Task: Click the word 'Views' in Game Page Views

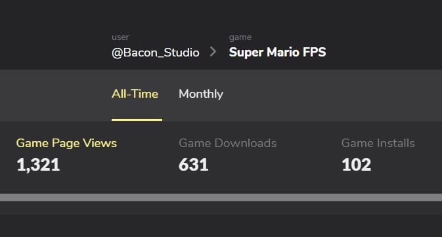Action: point(100,143)
